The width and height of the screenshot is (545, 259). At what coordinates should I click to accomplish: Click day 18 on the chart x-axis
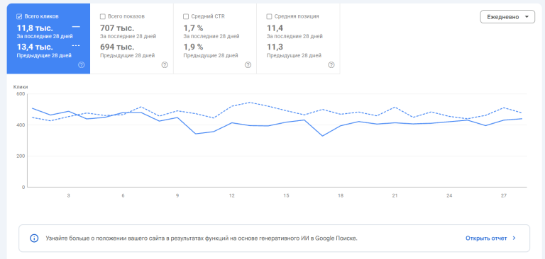[341, 196]
